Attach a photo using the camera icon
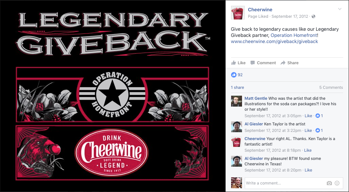349x192 pixels. coord(329,183)
